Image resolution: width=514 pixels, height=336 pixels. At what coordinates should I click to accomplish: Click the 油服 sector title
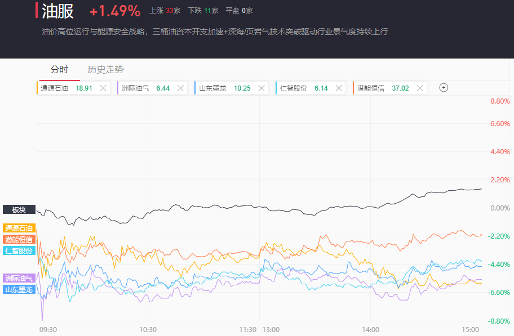(x=57, y=11)
